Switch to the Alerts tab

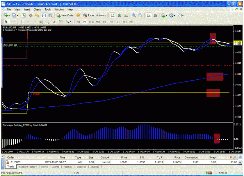coord(55,167)
